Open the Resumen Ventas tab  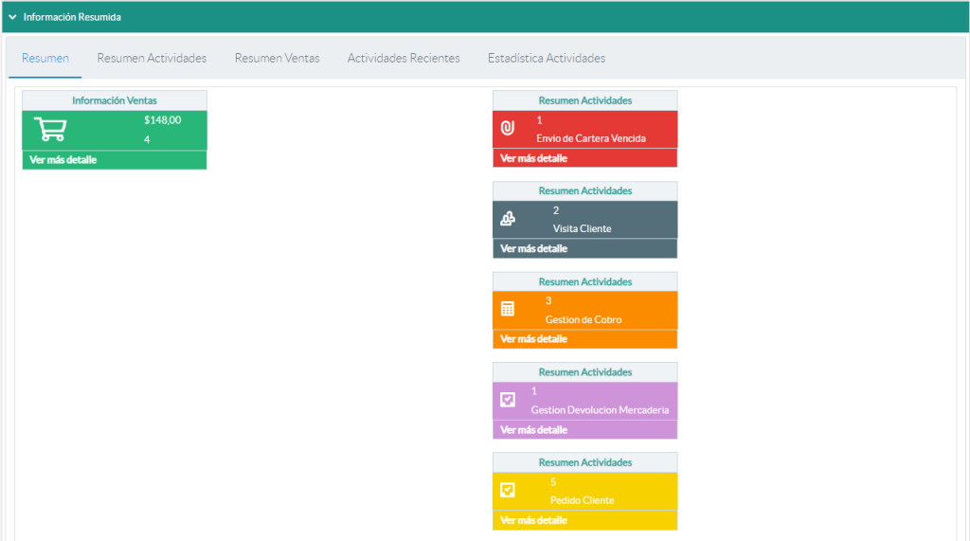tap(278, 58)
